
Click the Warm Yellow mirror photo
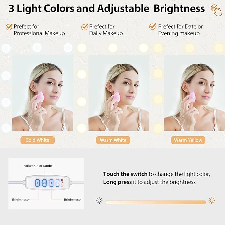195,93
